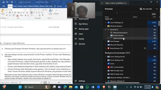This screenshot has width=161, height=90.
Task: Redo the action in Word's quick access toolbar
Action: (x=12, y=2)
